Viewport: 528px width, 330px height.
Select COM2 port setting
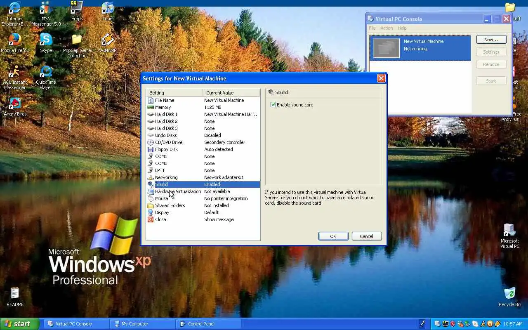[203, 163]
